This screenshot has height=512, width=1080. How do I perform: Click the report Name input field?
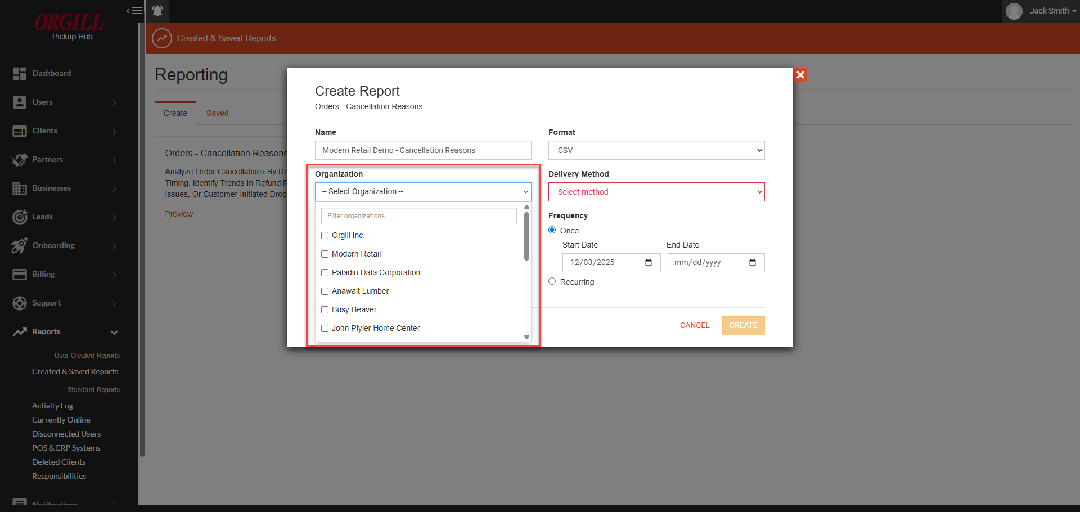(x=423, y=150)
